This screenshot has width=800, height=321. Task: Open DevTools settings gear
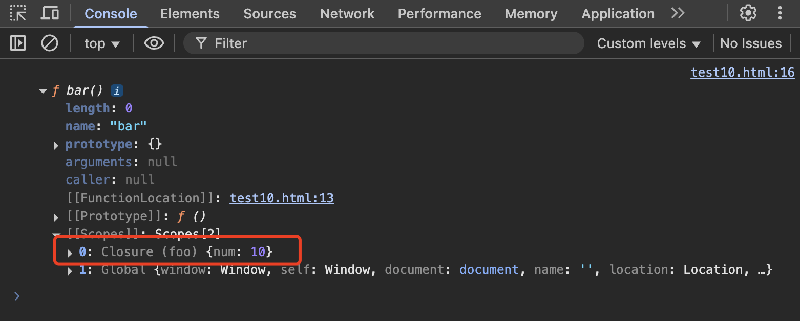pyautogui.click(x=748, y=13)
